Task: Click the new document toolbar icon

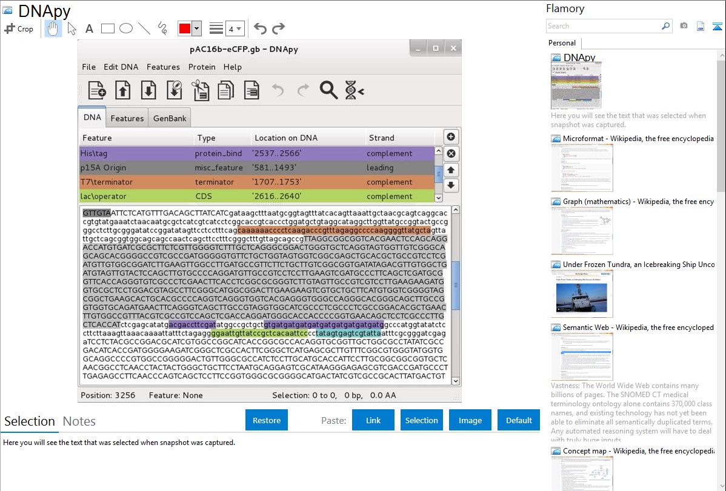Action: pyautogui.click(x=97, y=90)
